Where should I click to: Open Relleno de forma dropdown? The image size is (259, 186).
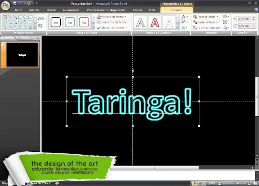click(112, 17)
